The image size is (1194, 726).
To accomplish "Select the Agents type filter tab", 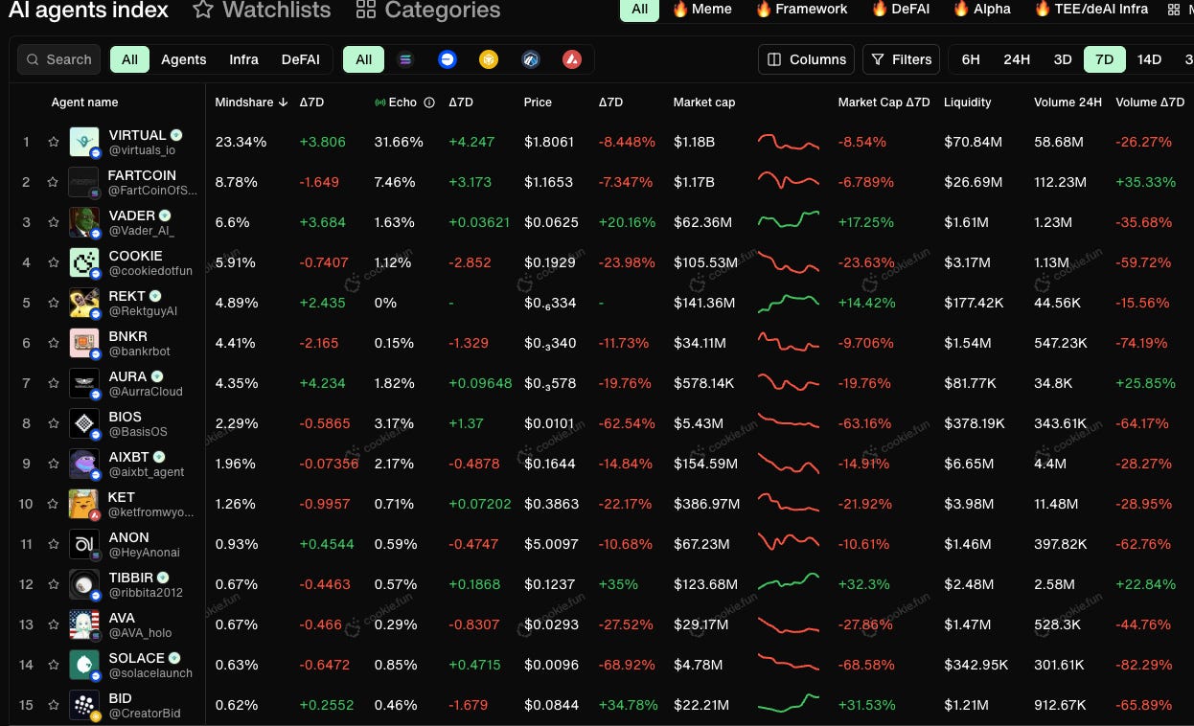I will (184, 59).
